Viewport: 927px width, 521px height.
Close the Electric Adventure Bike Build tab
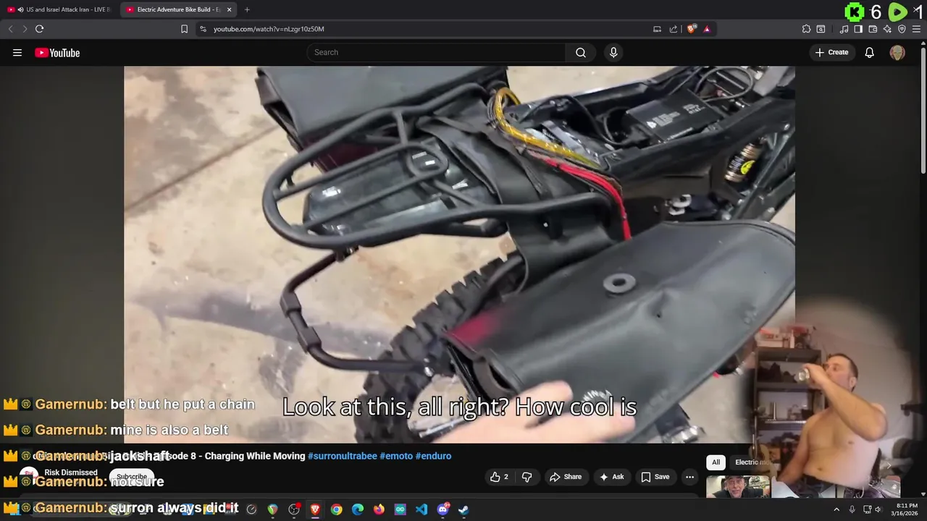coord(230,9)
